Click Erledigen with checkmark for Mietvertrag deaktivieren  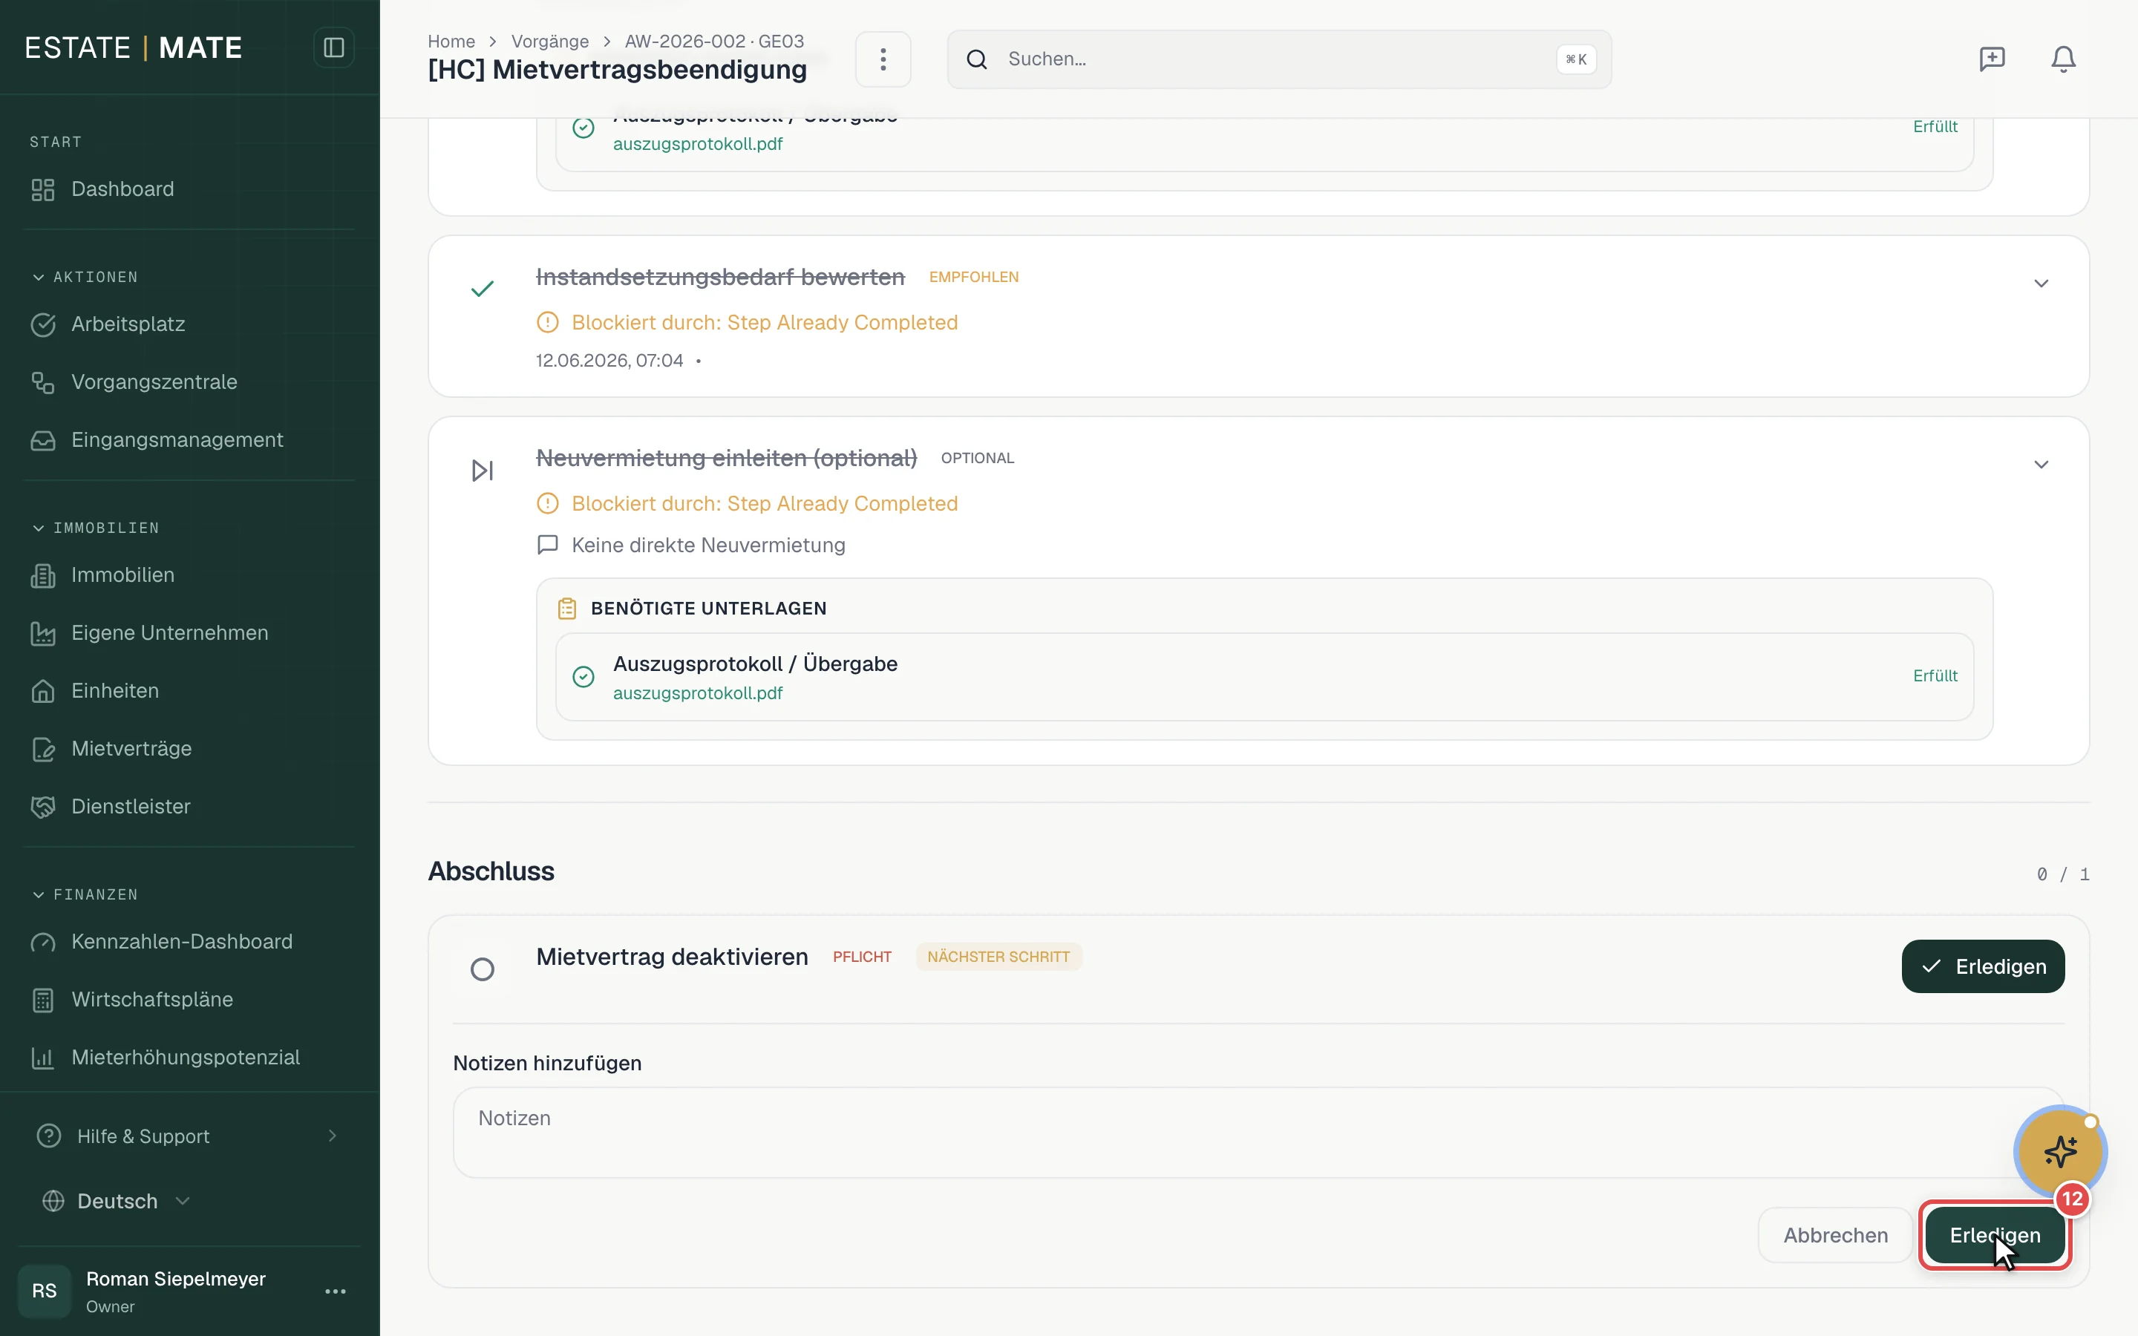point(1983,966)
